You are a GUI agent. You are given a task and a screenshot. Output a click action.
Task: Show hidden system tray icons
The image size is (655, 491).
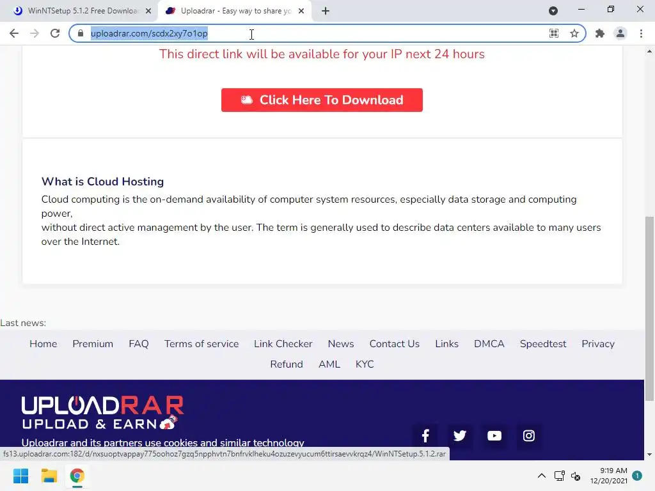(x=541, y=476)
